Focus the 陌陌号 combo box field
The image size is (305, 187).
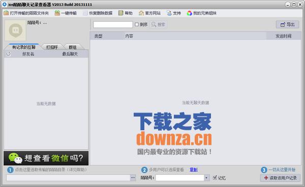(x=180, y=178)
